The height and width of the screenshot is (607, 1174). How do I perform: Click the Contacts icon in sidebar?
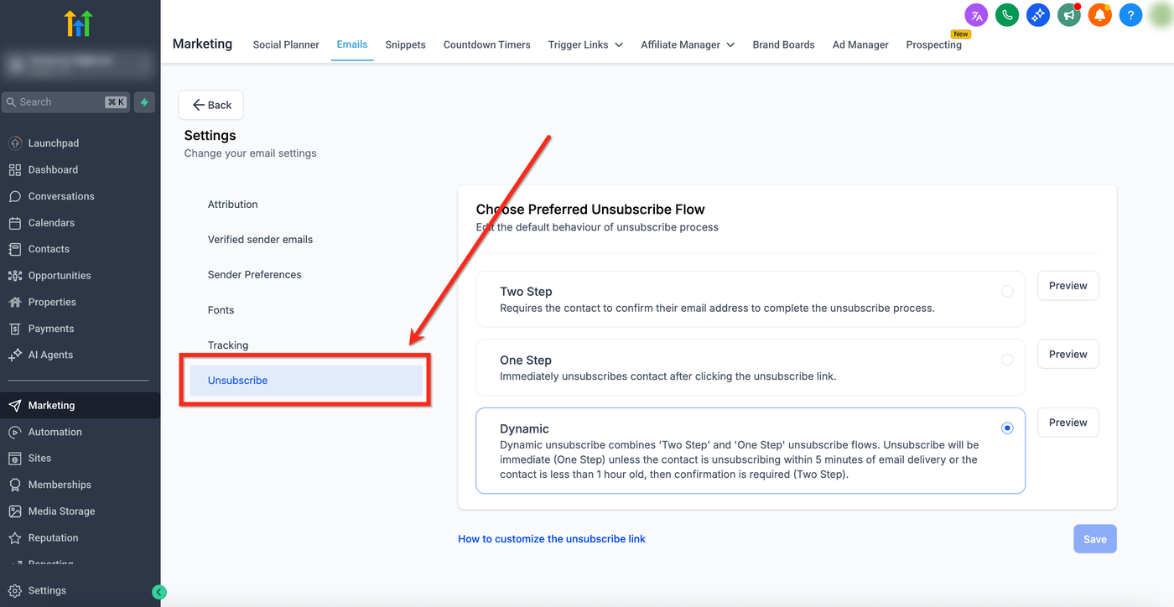[15, 249]
